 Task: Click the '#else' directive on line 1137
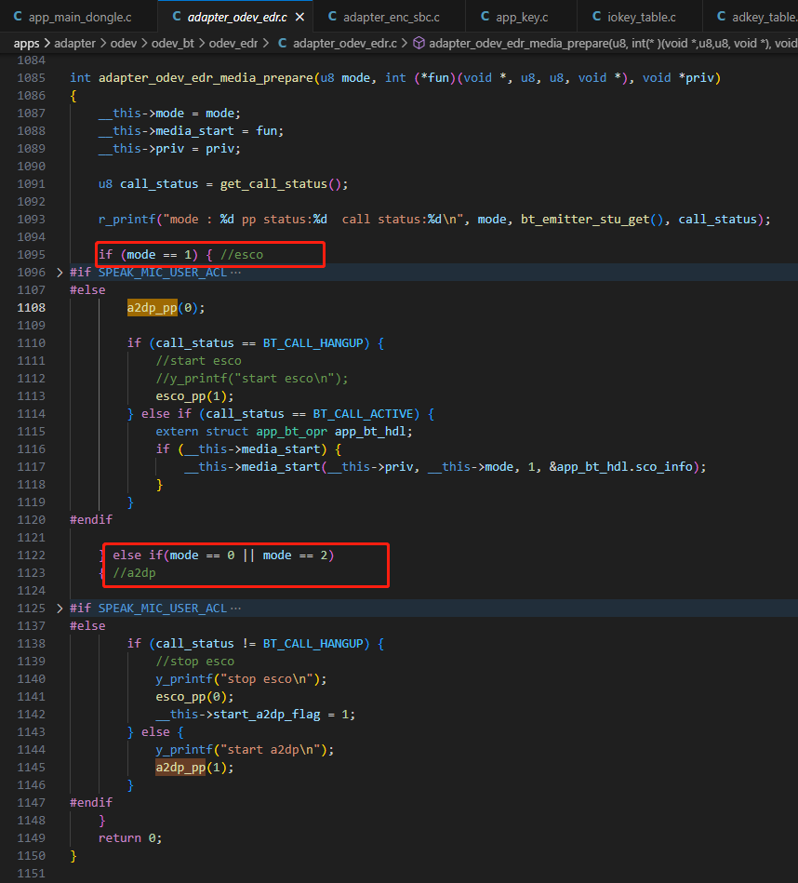(x=87, y=626)
